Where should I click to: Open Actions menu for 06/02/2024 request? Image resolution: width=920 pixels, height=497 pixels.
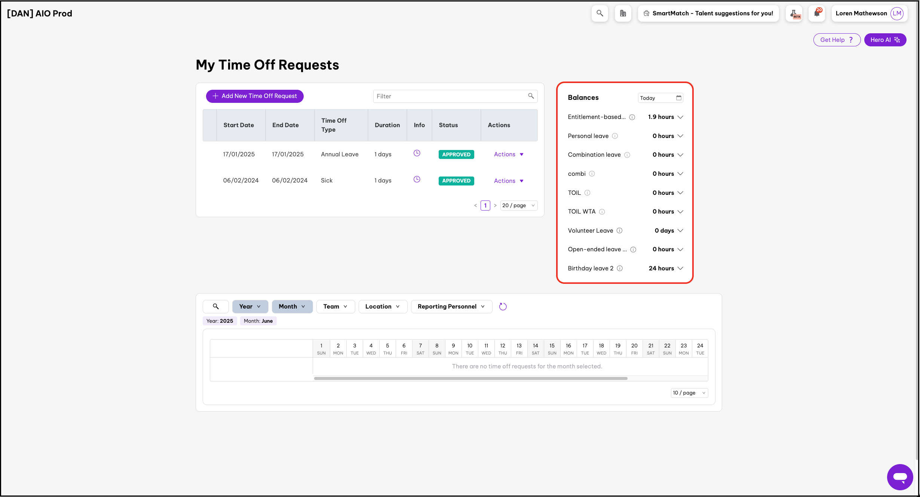click(509, 181)
